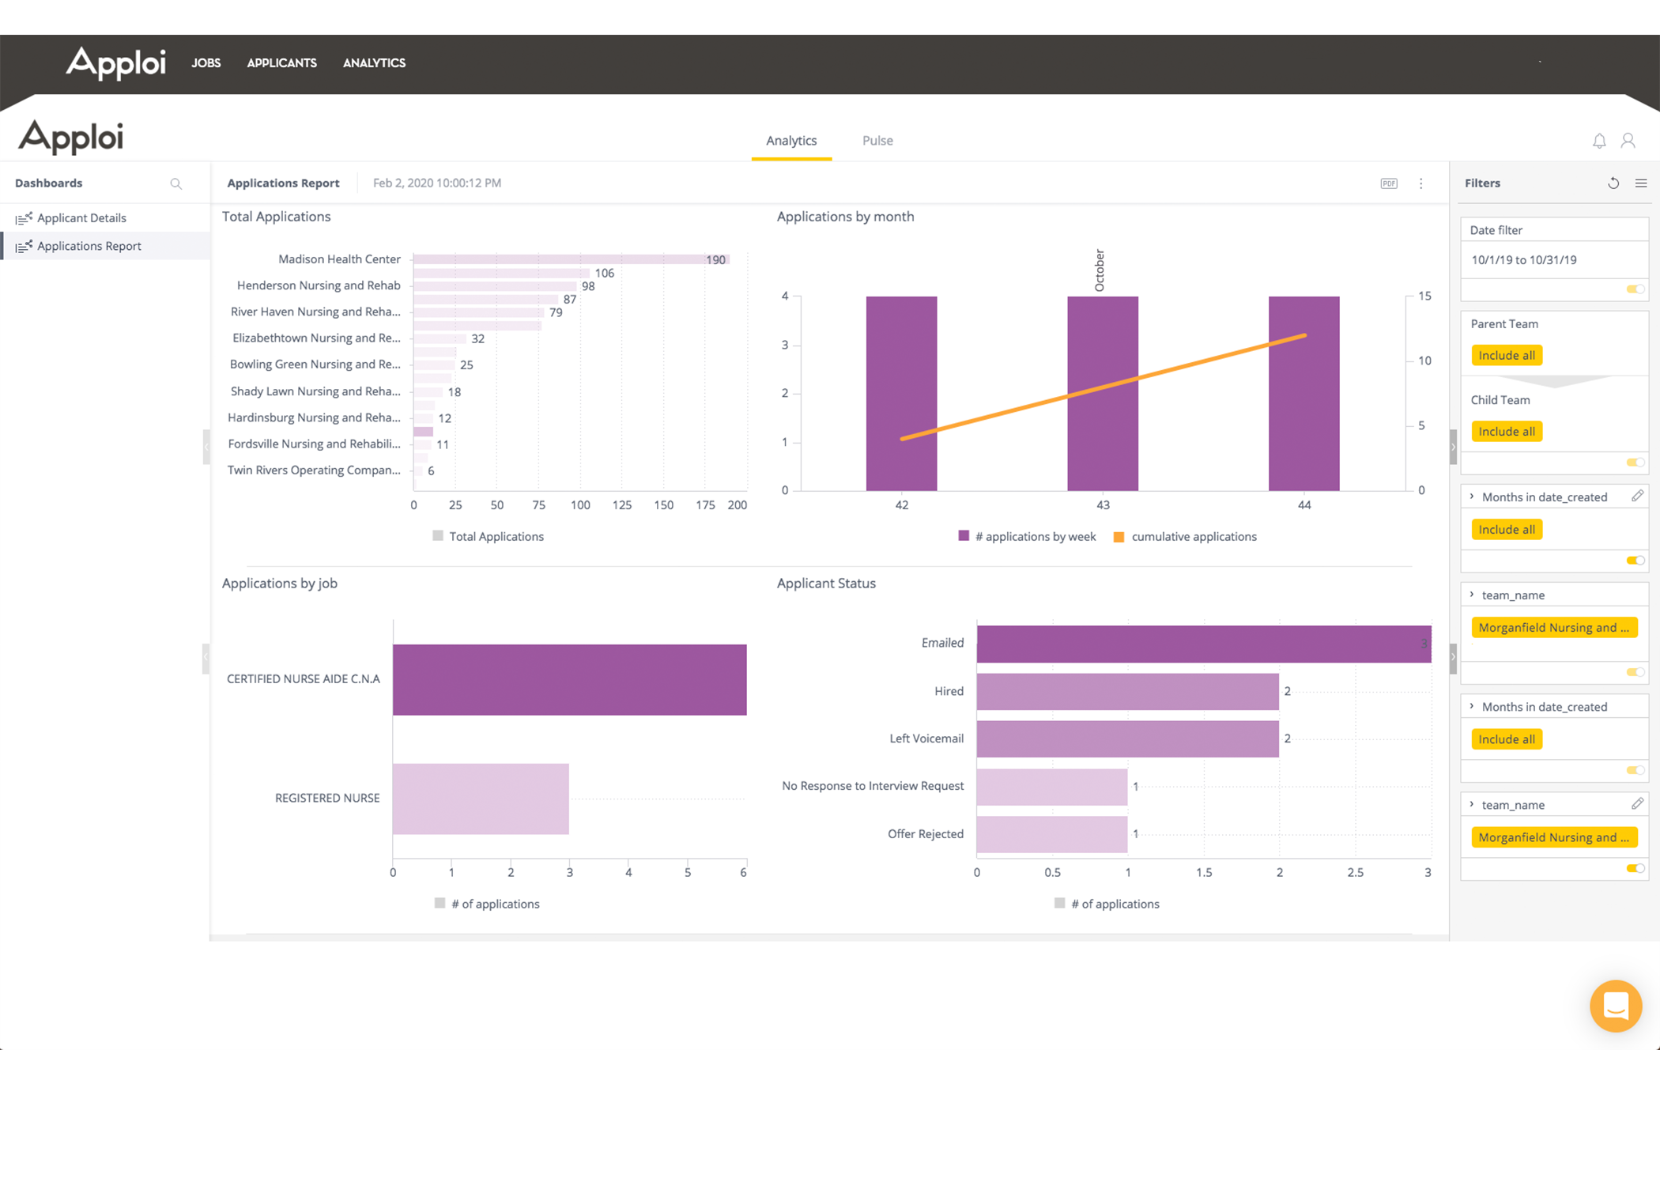This screenshot has width=1660, height=1186.
Task: Toggle the Parent/Child Team filter switch
Action: click(x=1635, y=463)
